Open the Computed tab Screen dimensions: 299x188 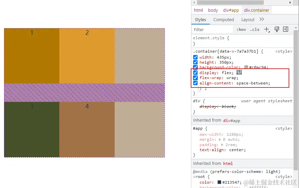[224, 20]
